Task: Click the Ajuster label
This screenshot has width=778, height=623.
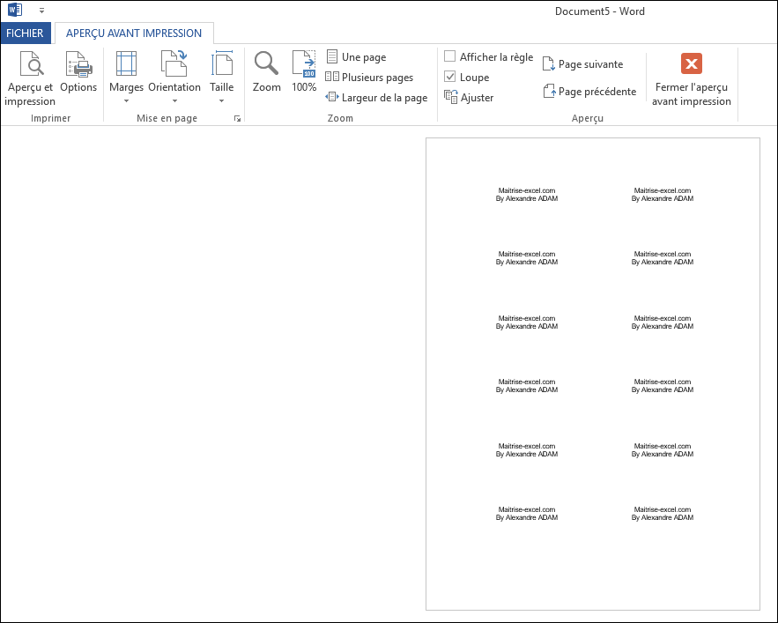Action: click(x=477, y=98)
